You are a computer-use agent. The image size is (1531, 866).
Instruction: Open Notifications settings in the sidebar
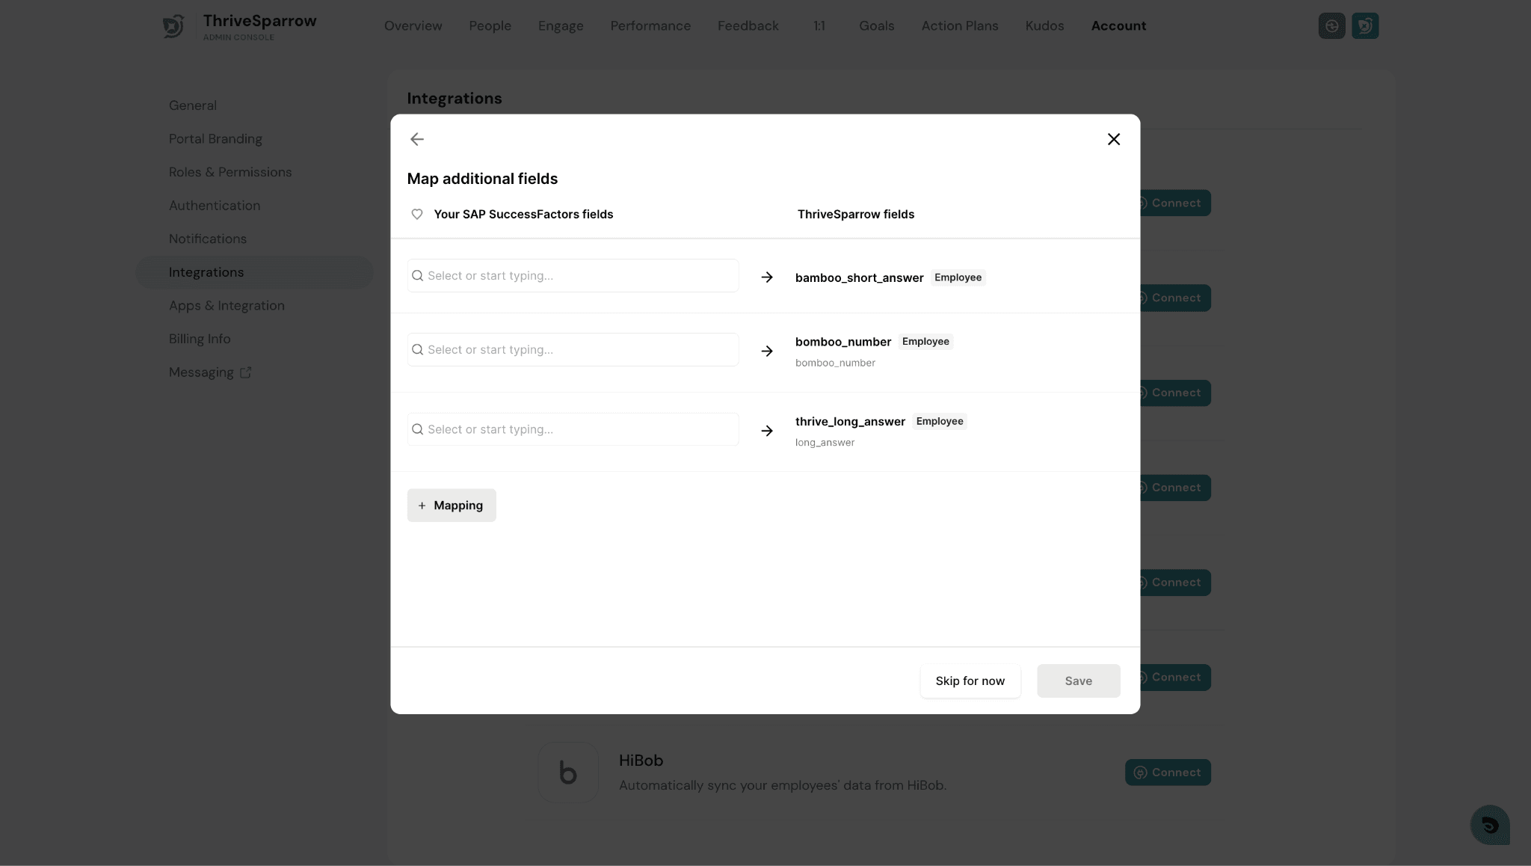click(x=208, y=239)
